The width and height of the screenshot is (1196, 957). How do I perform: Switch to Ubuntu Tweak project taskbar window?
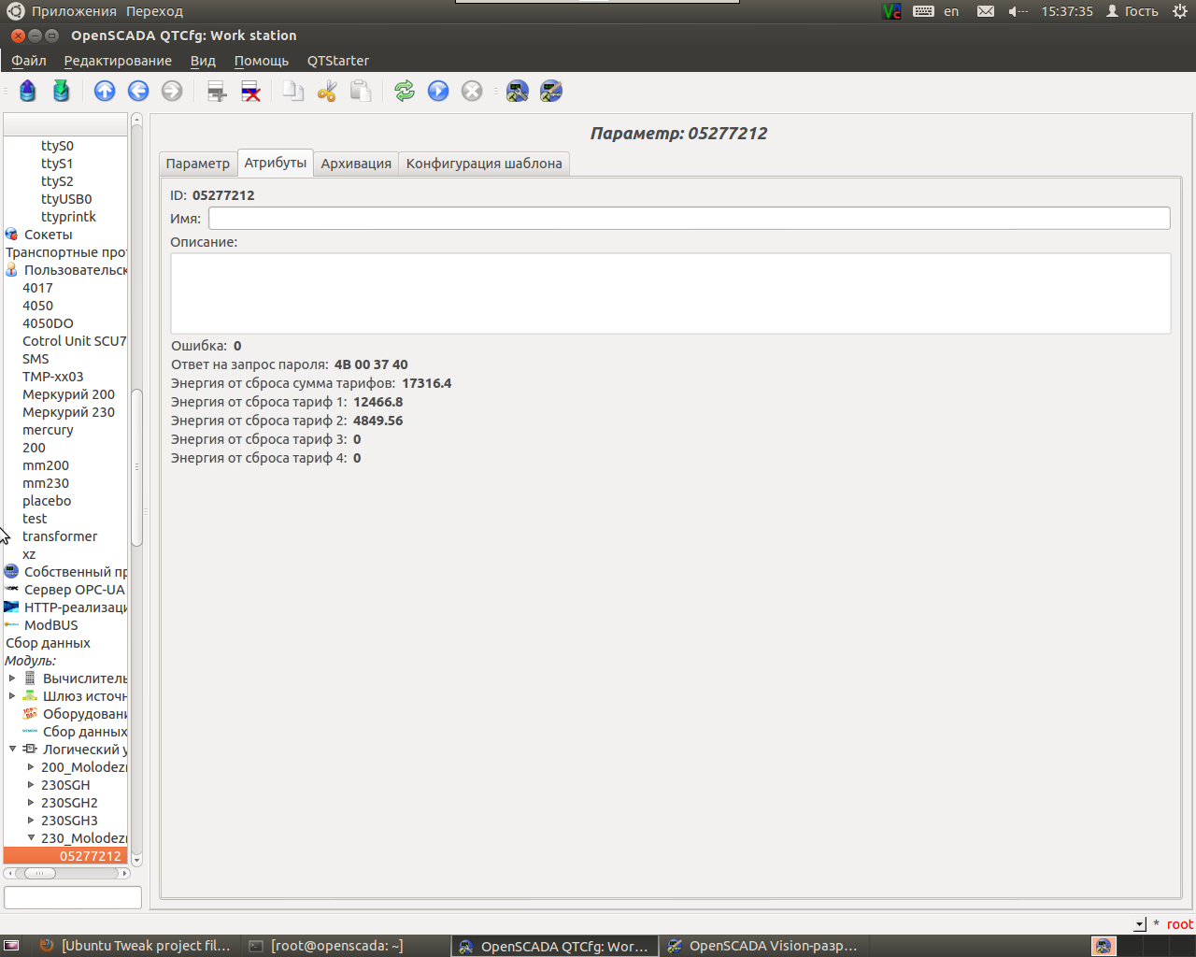[135, 946]
